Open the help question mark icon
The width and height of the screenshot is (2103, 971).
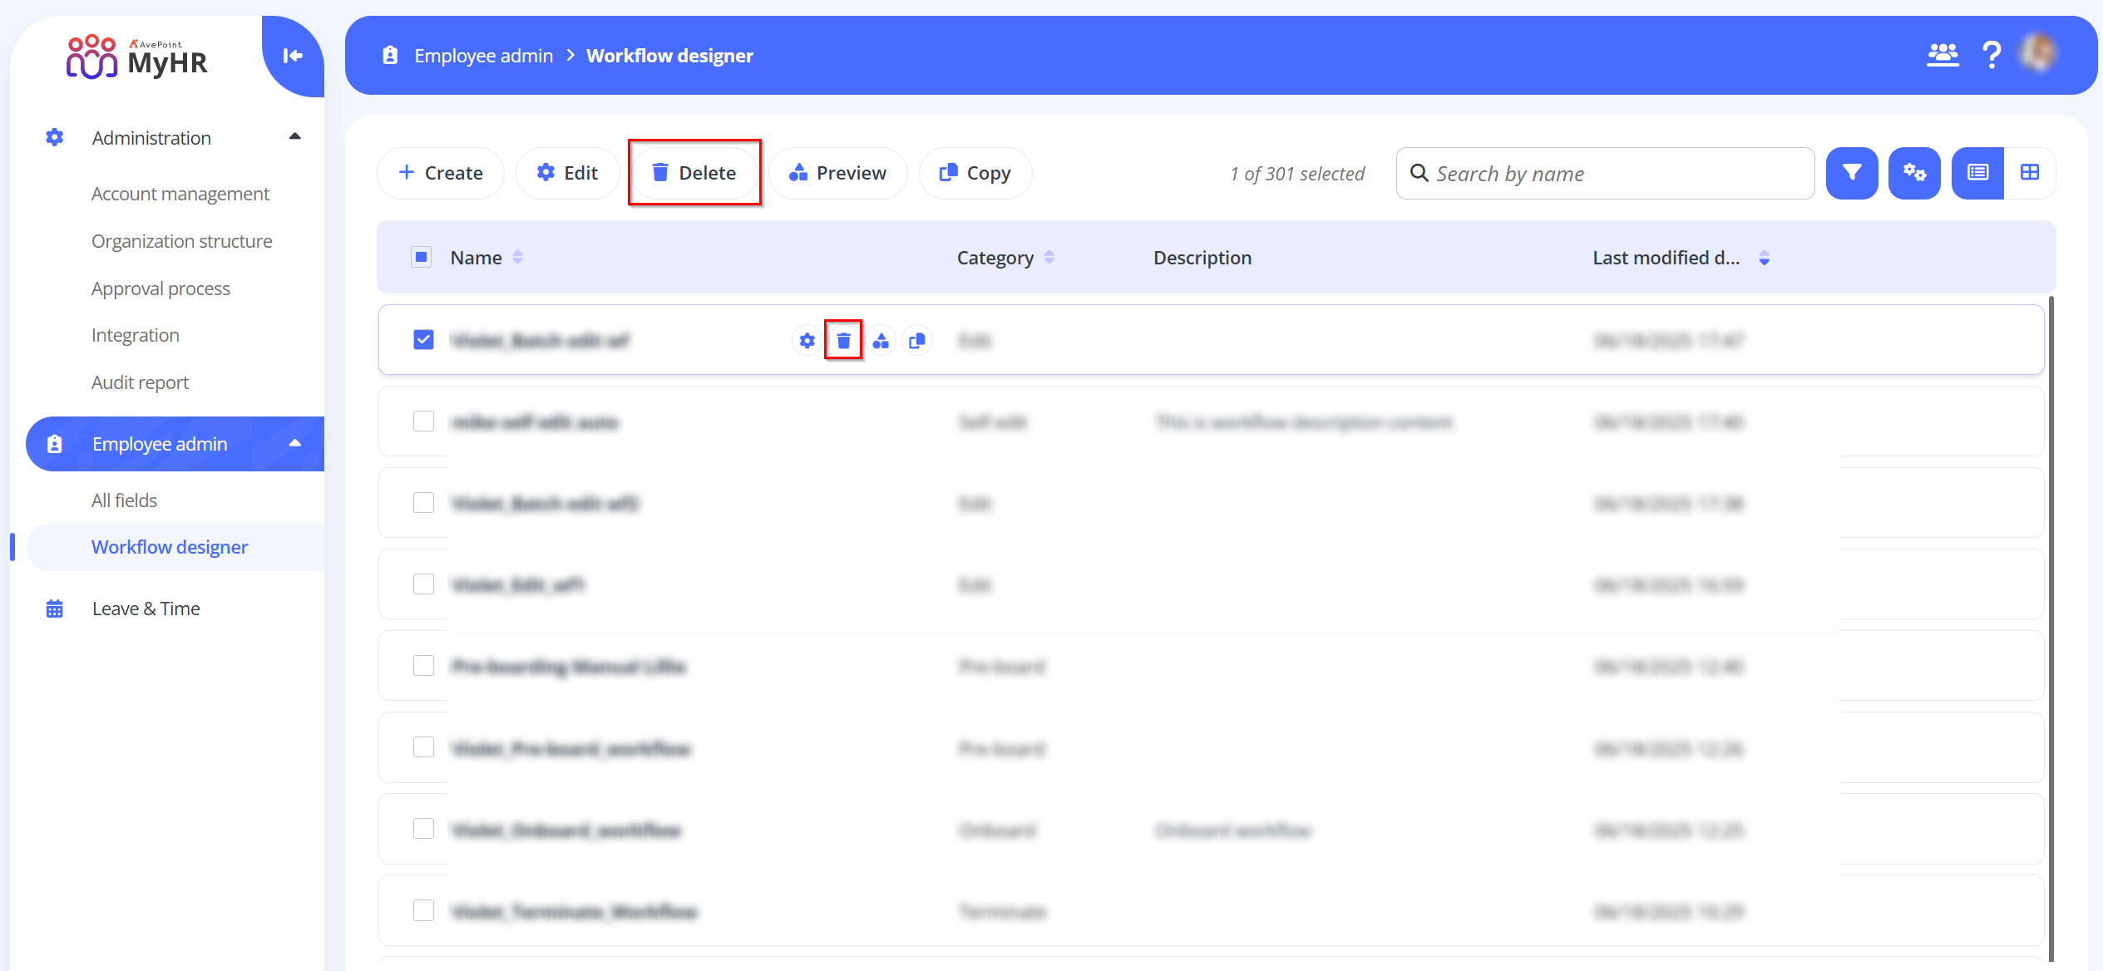coord(1992,55)
